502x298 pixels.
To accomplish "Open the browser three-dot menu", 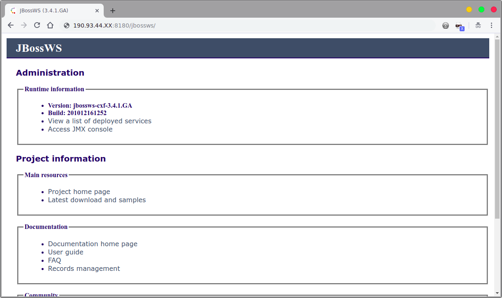I will [x=491, y=25].
